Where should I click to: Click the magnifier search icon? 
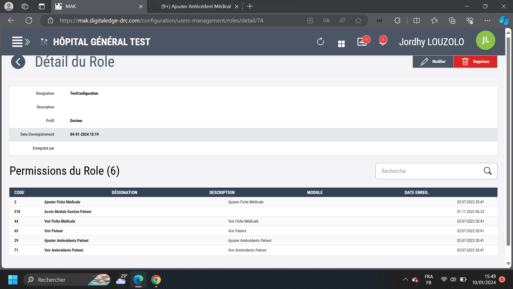[x=488, y=171]
